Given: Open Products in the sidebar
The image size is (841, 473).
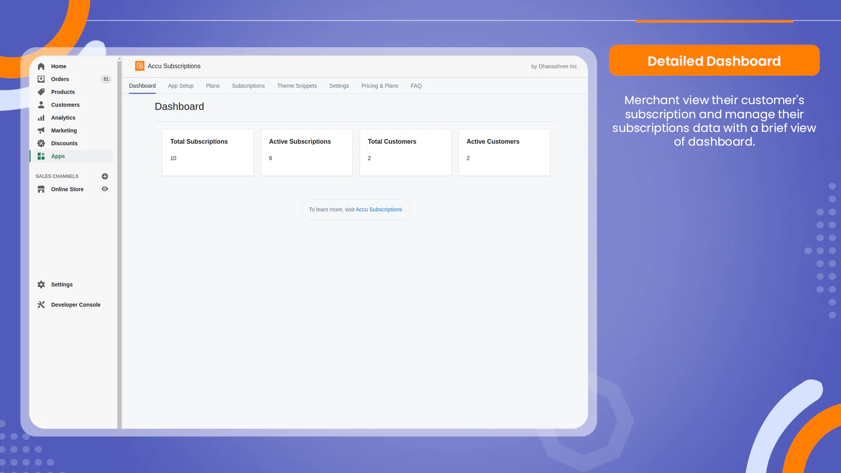Looking at the screenshot, I should [x=63, y=92].
